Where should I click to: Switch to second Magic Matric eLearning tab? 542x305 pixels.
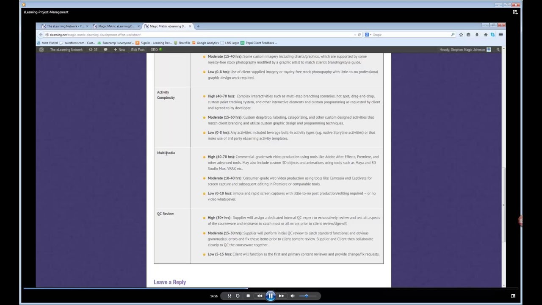(x=116, y=26)
